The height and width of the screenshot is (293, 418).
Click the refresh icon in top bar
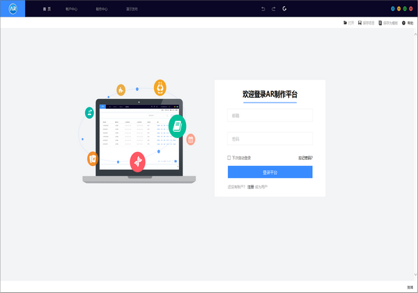click(x=284, y=9)
